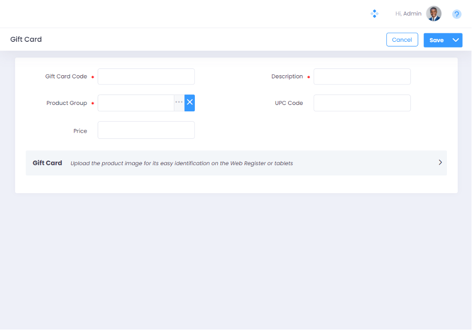Click into the UPC Code field
Screen dimensions: 472x330
[x=362, y=103]
